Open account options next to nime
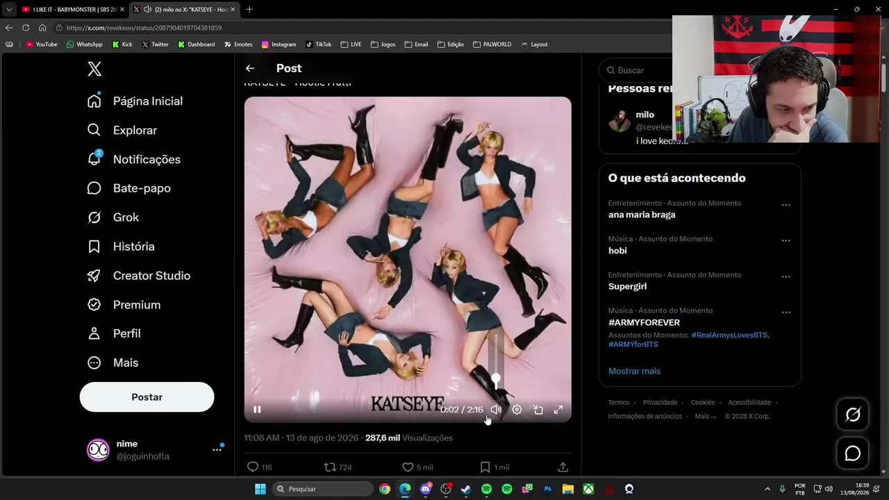 (x=217, y=450)
